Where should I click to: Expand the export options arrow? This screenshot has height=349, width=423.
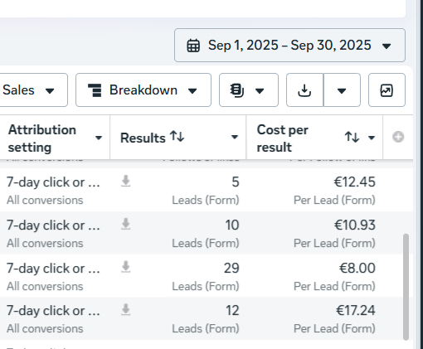tap(342, 90)
